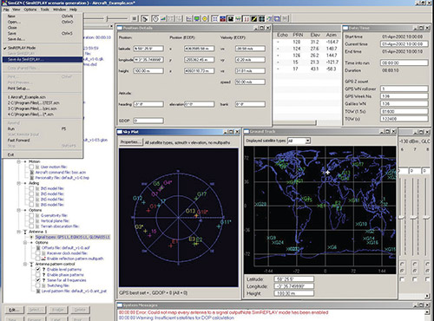The width and height of the screenshot is (434, 321).
Task: Click the horizontal slider handle in the toolbar
Action: point(108,19)
